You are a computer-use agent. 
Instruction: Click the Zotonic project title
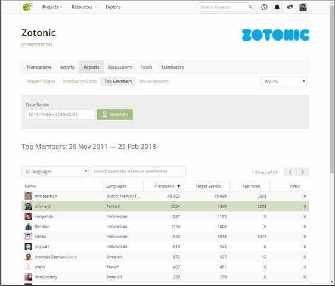click(39, 33)
